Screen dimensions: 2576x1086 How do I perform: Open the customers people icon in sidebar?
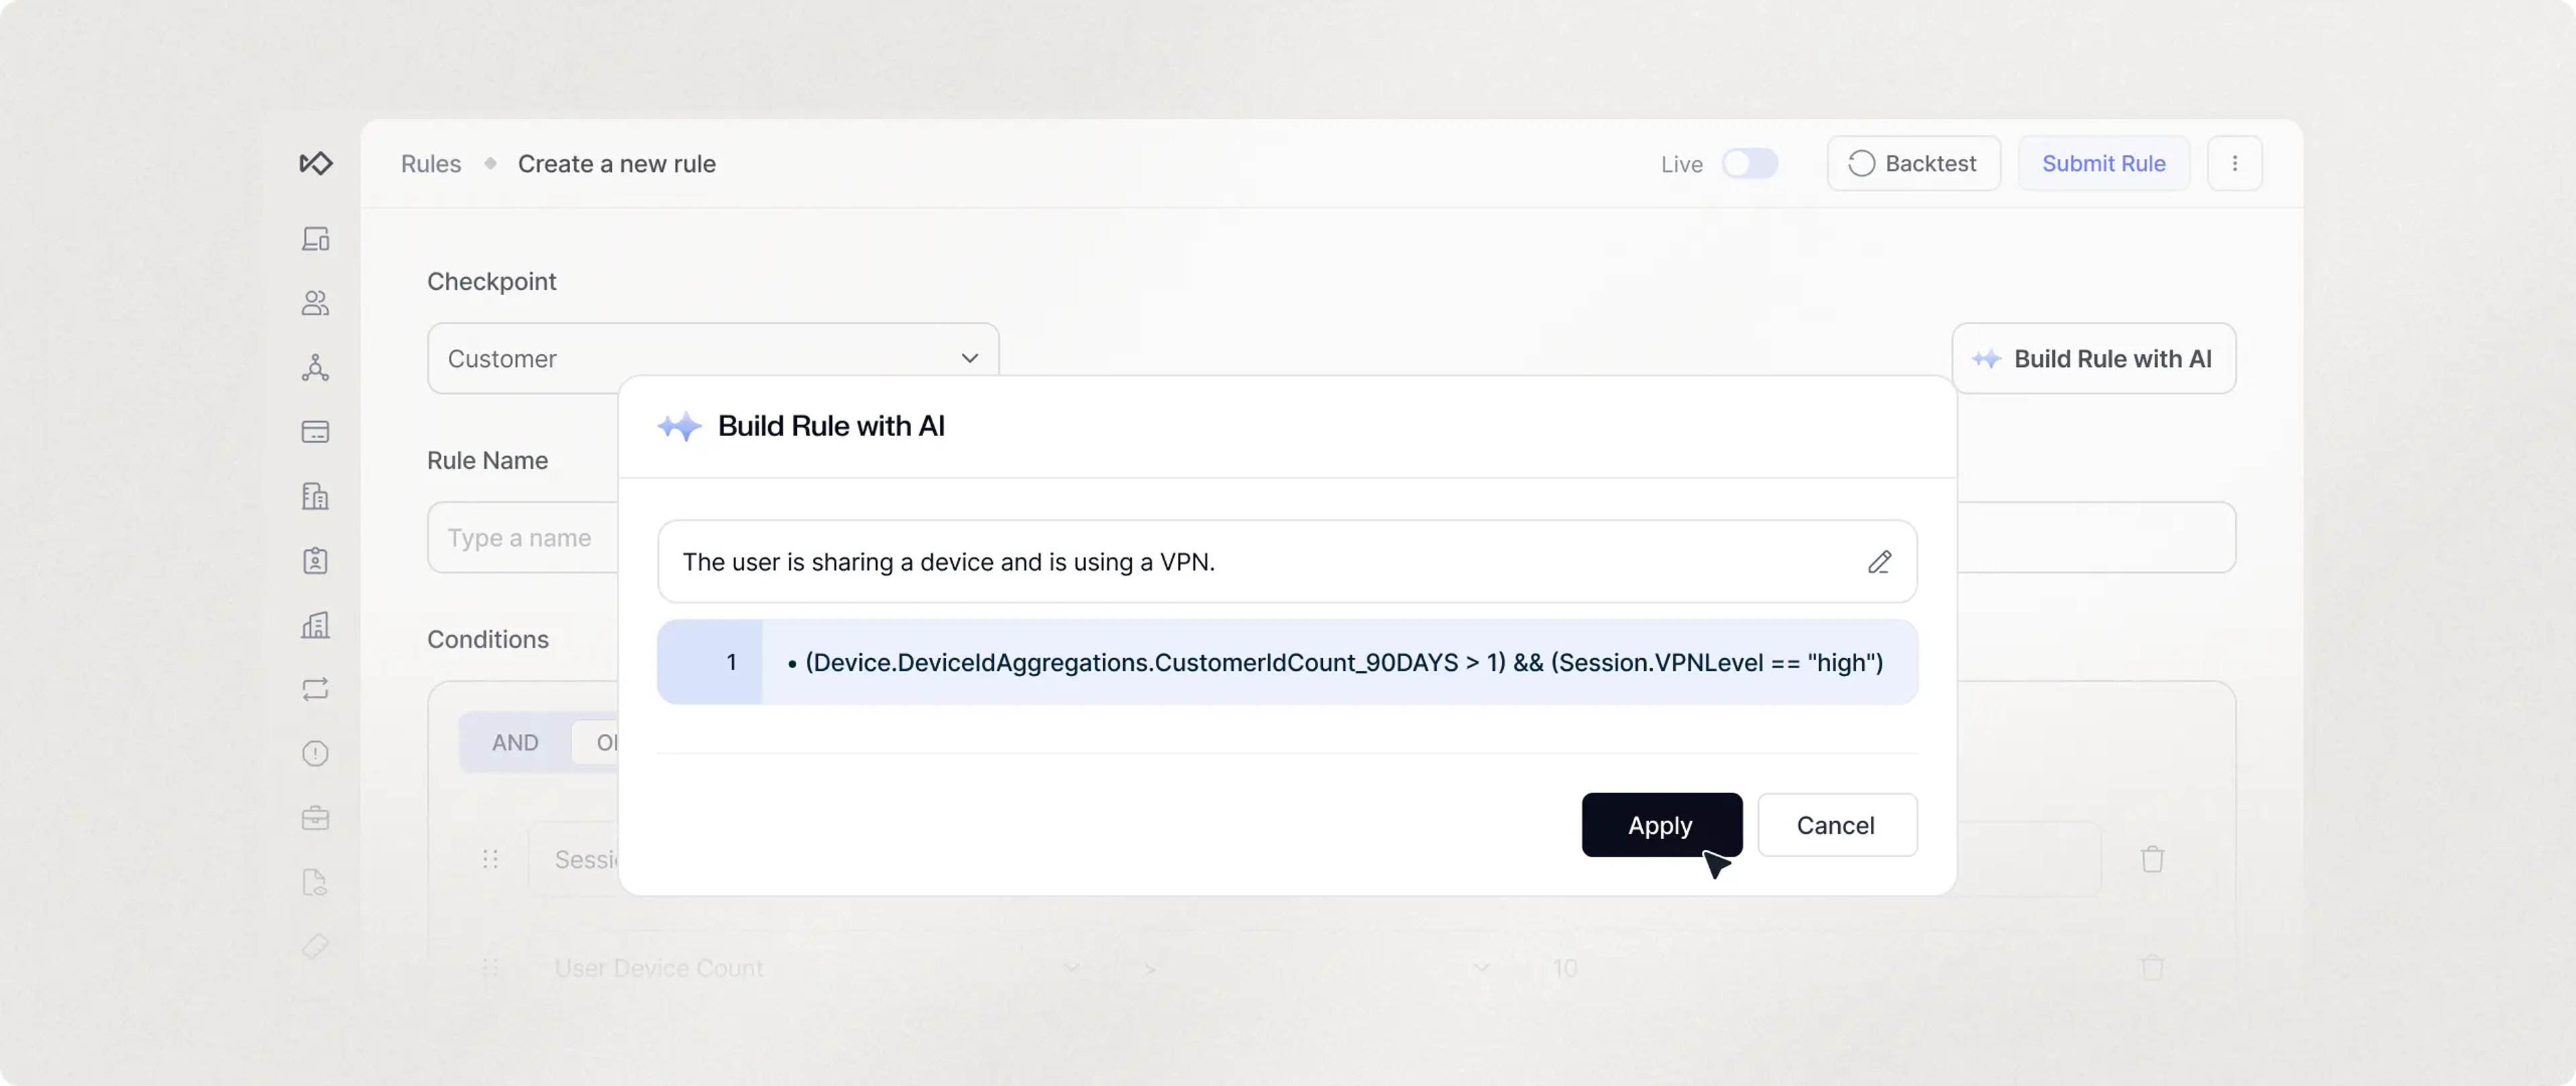click(315, 303)
